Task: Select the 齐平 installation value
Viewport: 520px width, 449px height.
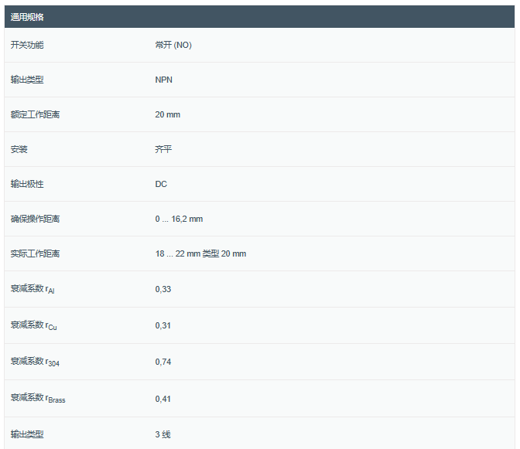Action: [163, 149]
